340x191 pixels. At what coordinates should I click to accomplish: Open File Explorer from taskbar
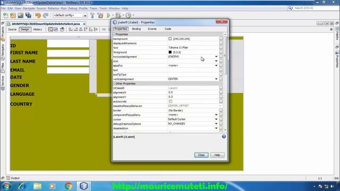[x=37, y=186]
